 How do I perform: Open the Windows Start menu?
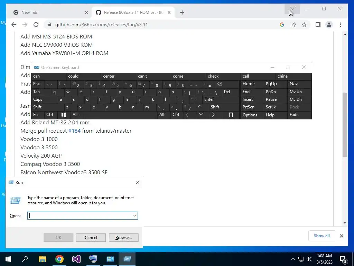8,259
